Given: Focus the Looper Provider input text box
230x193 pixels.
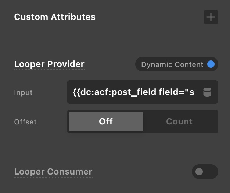Looking at the screenshot, I should 134,92.
